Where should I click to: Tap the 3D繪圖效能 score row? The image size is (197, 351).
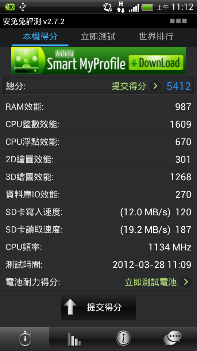(x=98, y=177)
